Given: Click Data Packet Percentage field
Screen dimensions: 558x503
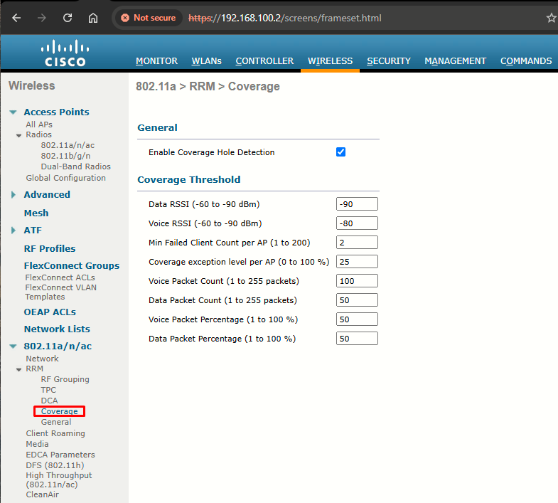Looking at the screenshot, I should click(357, 339).
